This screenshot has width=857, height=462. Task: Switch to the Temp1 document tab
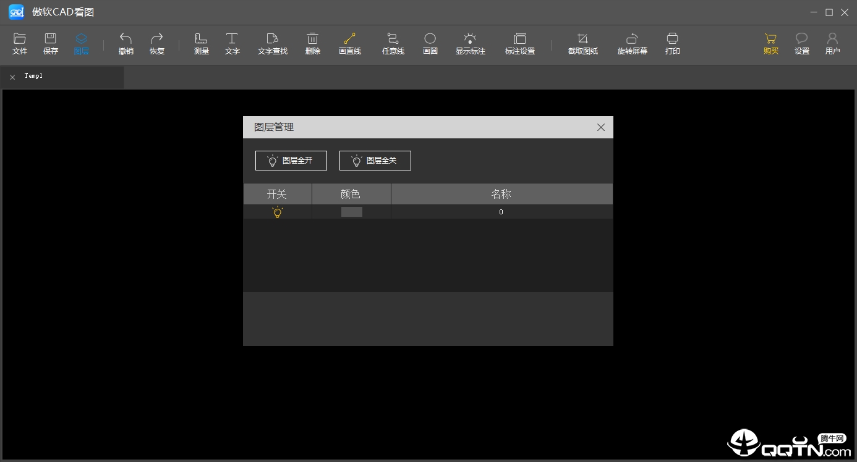[33, 76]
